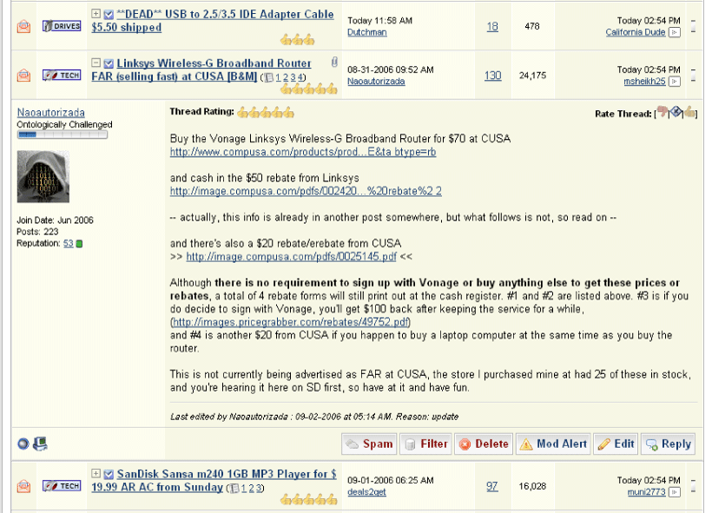This screenshot has width=712, height=513.
Task: Show who posted the 18 replies
Action: click(492, 27)
